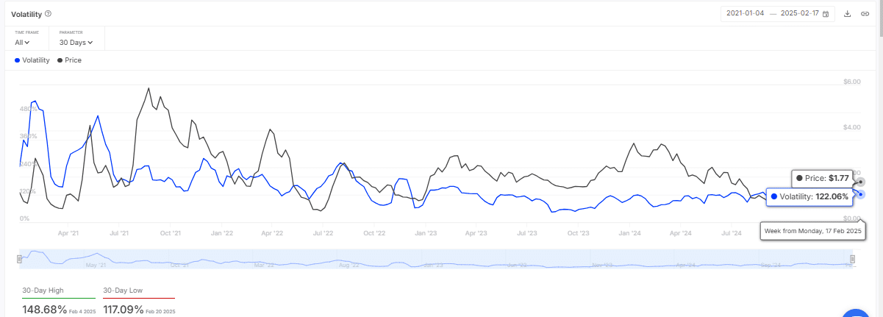Viewport: 883px width, 317px height.
Task: Click the blue Volatility legend dot
Action: pos(18,60)
